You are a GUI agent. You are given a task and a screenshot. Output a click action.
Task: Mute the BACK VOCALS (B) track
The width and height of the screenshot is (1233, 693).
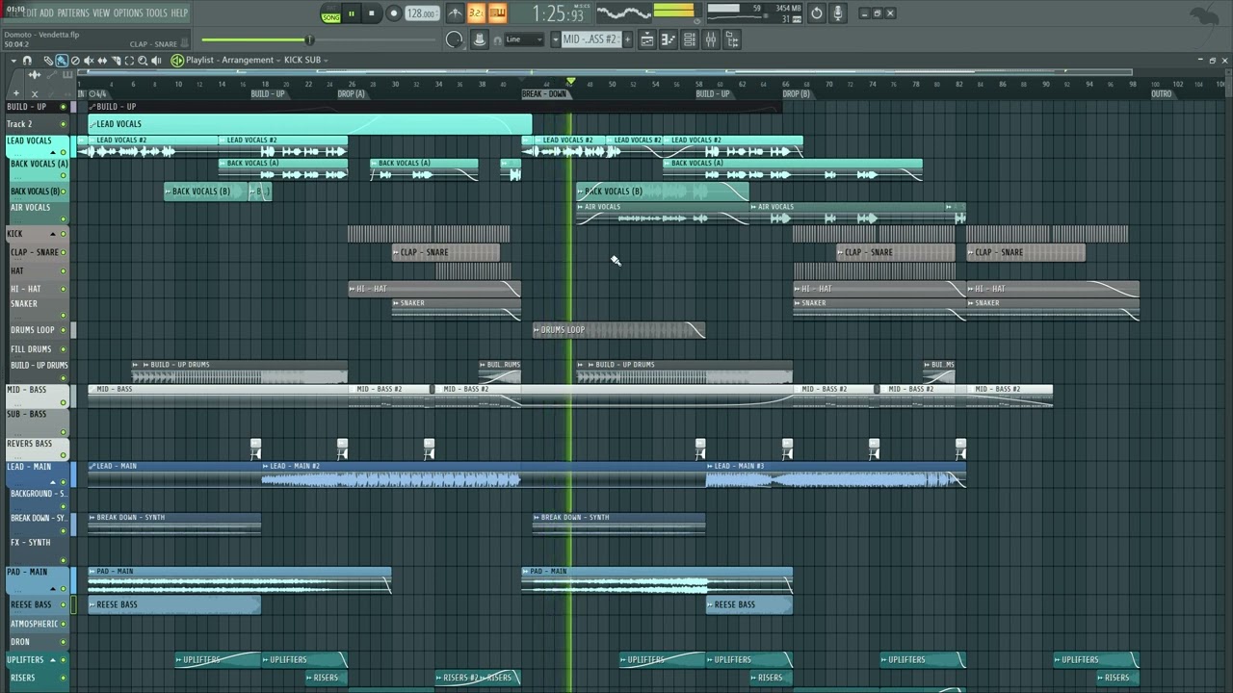pos(64,191)
